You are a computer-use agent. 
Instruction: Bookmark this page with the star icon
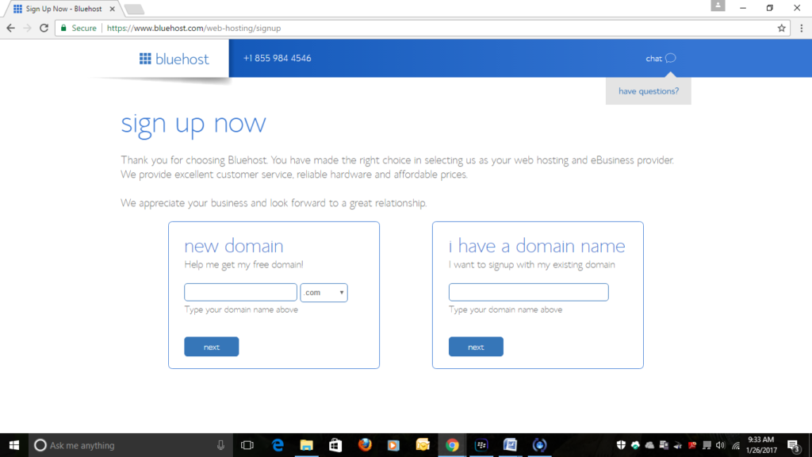781,28
